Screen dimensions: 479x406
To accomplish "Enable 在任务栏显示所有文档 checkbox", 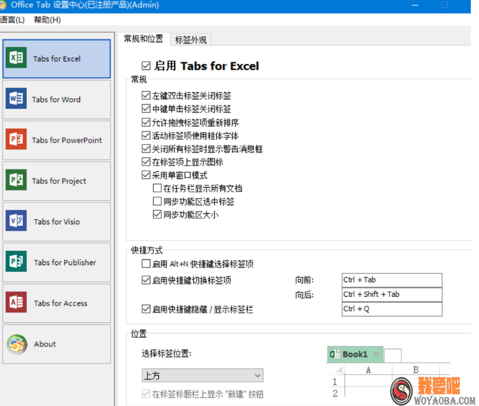I will coord(157,188).
